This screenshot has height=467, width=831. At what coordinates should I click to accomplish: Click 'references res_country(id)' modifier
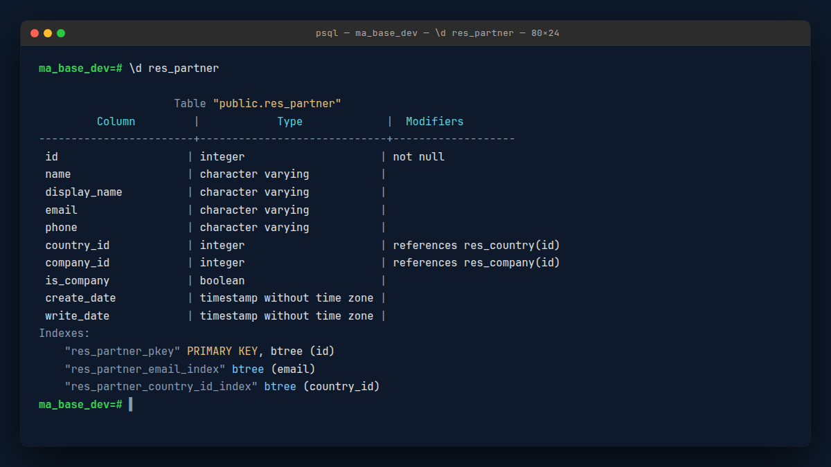pyautogui.click(x=476, y=246)
